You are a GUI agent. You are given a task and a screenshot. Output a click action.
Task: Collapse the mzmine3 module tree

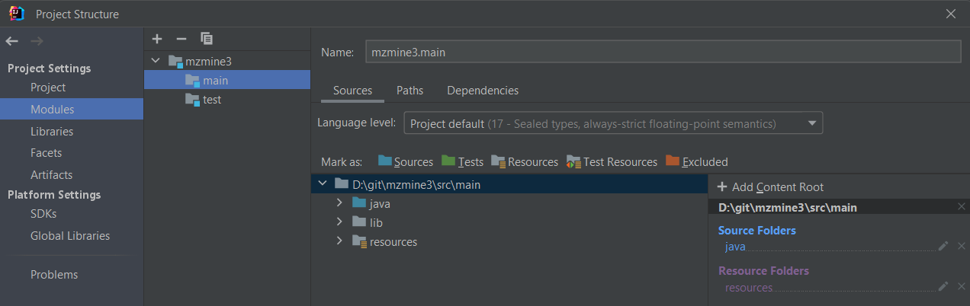(156, 61)
